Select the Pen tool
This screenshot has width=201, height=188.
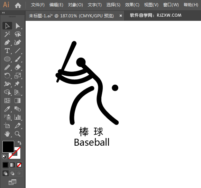pos(7,43)
